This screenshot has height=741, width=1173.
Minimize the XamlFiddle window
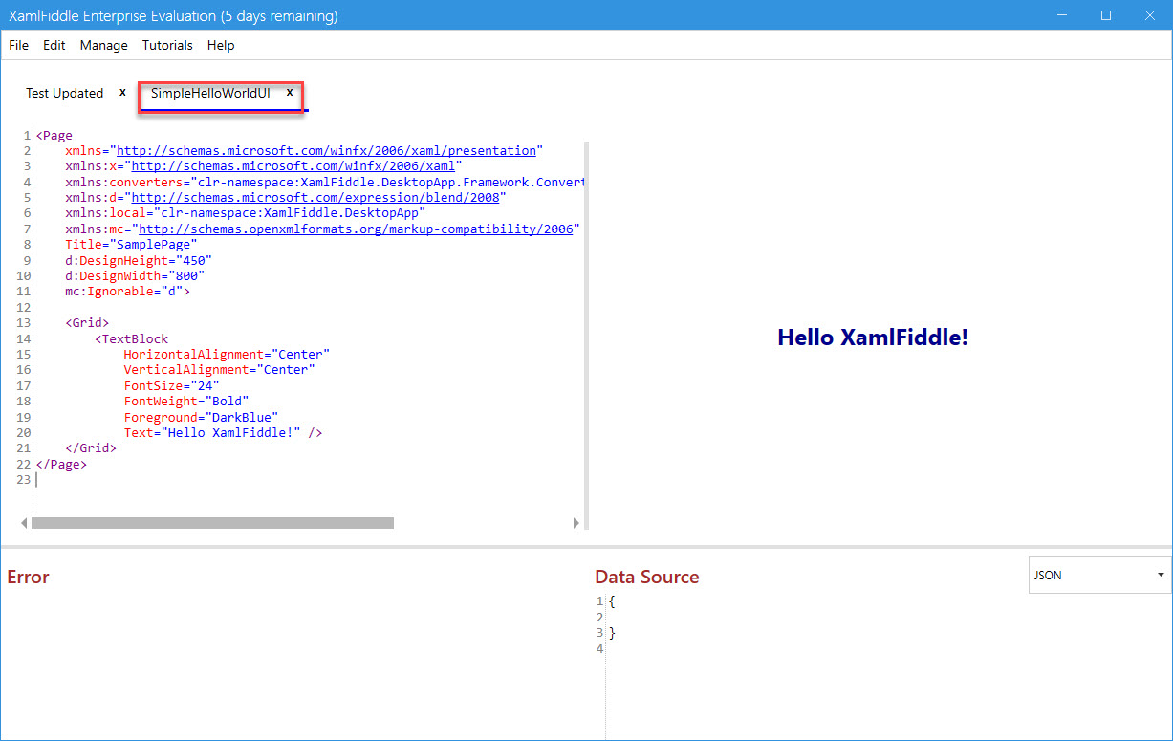[1062, 15]
